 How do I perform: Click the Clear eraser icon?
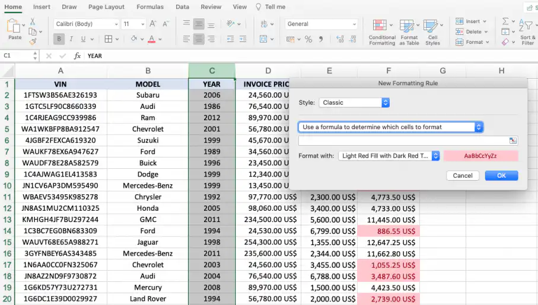[x=505, y=42]
